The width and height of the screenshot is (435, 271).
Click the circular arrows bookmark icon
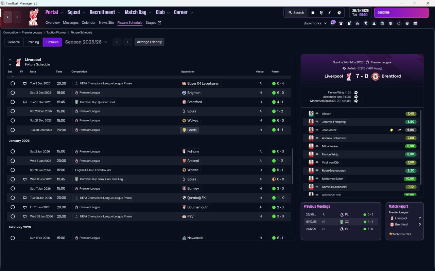point(399,23)
